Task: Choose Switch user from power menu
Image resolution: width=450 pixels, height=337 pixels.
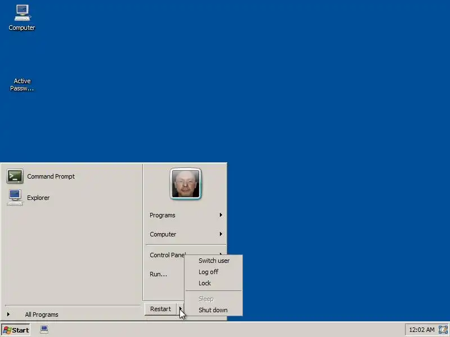Action: coord(214,261)
